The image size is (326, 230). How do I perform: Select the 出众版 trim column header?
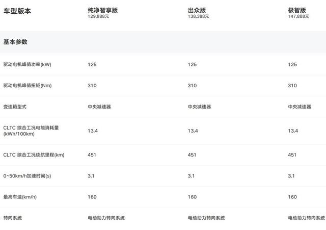click(x=197, y=10)
